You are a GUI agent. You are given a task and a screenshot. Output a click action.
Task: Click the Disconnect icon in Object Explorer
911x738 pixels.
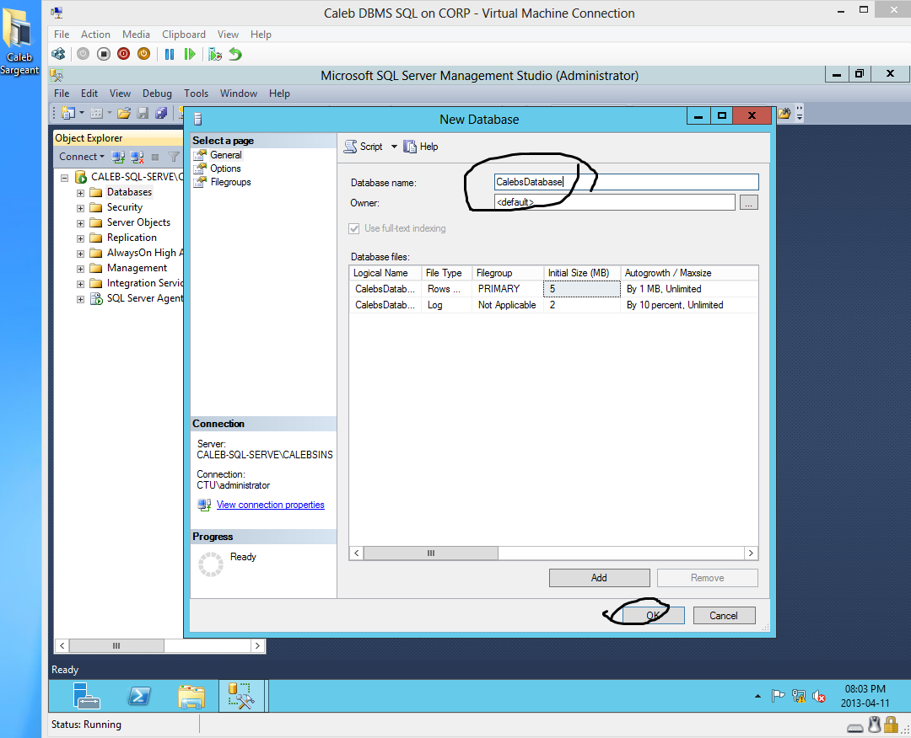click(x=137, y=157)
